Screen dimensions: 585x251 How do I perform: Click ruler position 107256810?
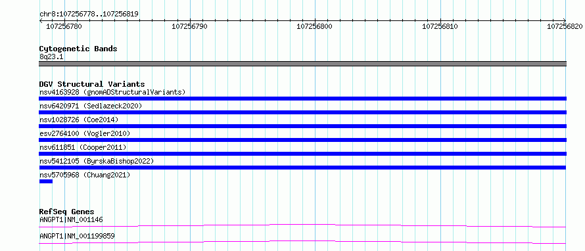tap(440, 26)
